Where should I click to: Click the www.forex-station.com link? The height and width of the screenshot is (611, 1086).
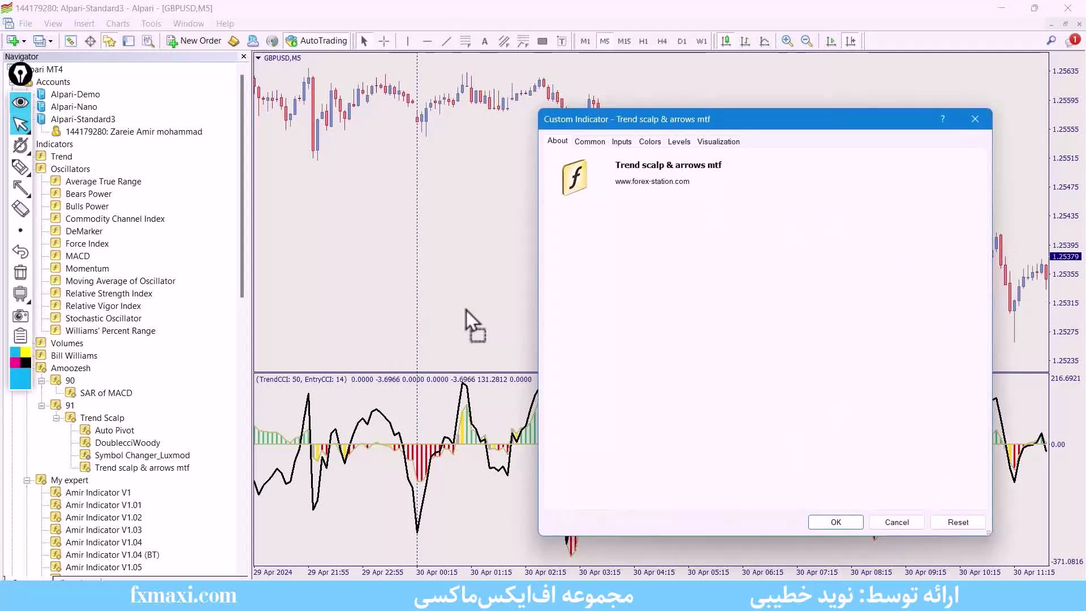click(x=653, y=180)
